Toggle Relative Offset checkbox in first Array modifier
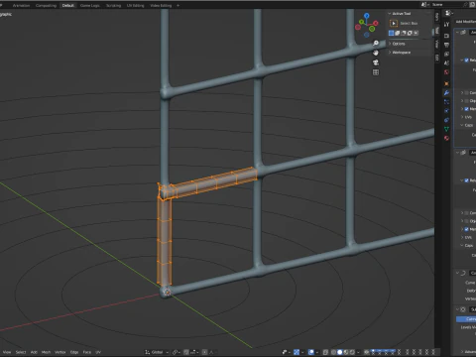The width and height of the screenshot is (476, 357). pyautogui.click(x=466, y=60)
